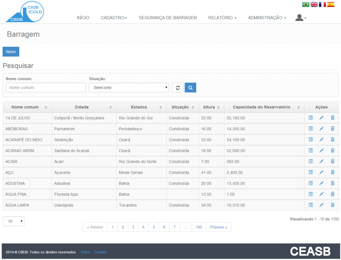This screenshot has width=341, height=260.
Task: Go to SEGURANÇA DE BARRAGEM
Action: tap(168, 18)
